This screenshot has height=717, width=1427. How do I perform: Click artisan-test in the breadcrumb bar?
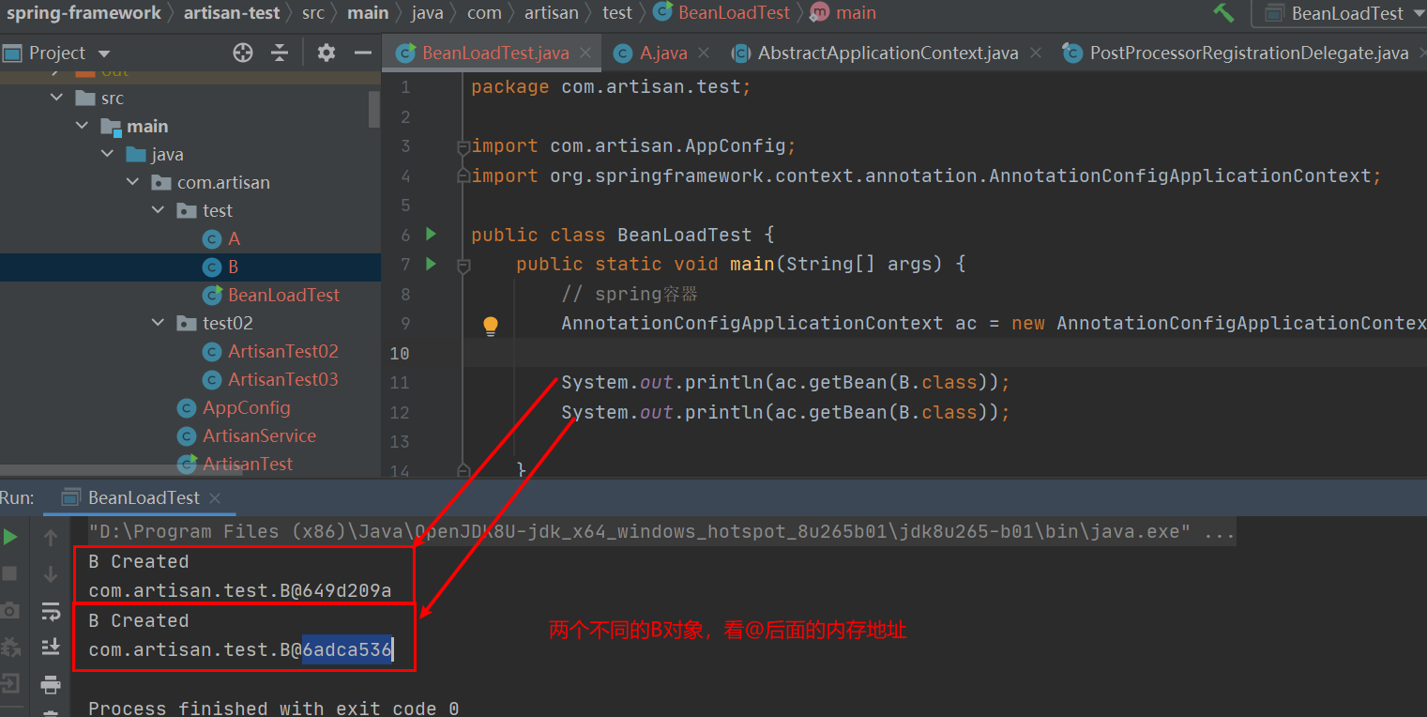click(232, 13)
